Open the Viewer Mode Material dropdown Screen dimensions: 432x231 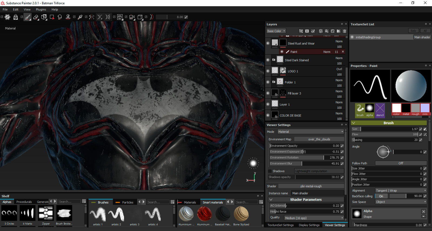click(311, 132)
